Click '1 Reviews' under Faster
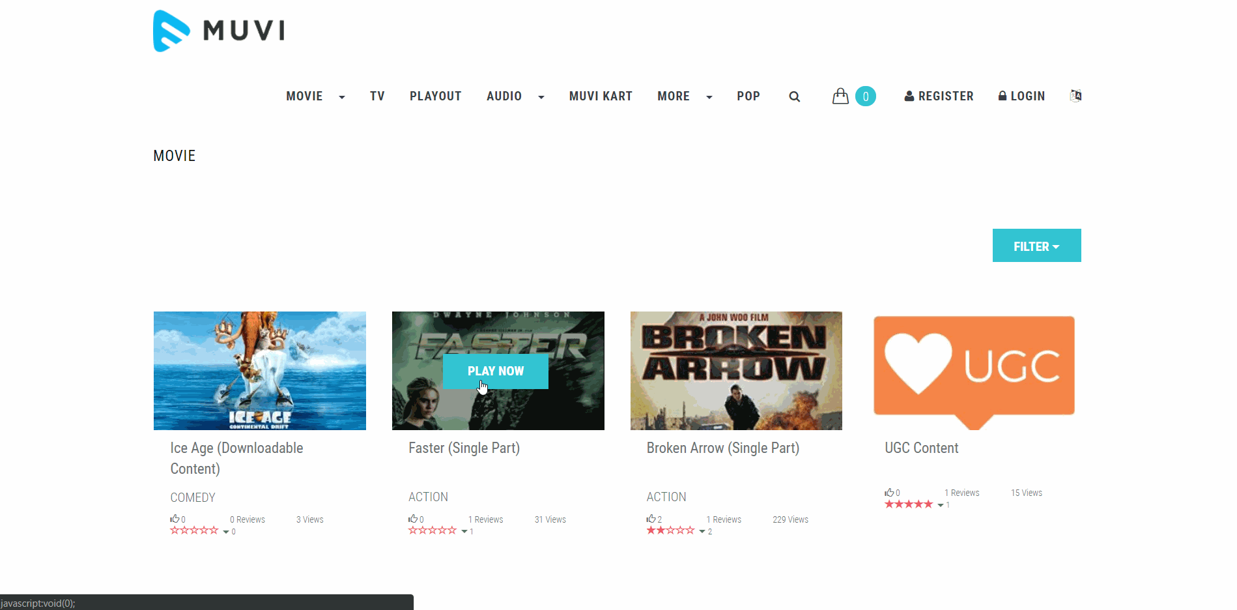Screen dimensions: 1237x610 [486, 519]
